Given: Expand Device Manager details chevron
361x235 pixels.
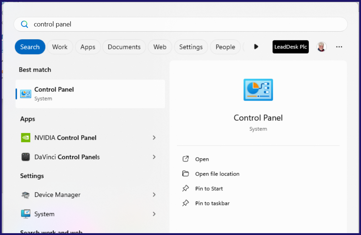Looking at the screenshot, I should coord(154,195).
